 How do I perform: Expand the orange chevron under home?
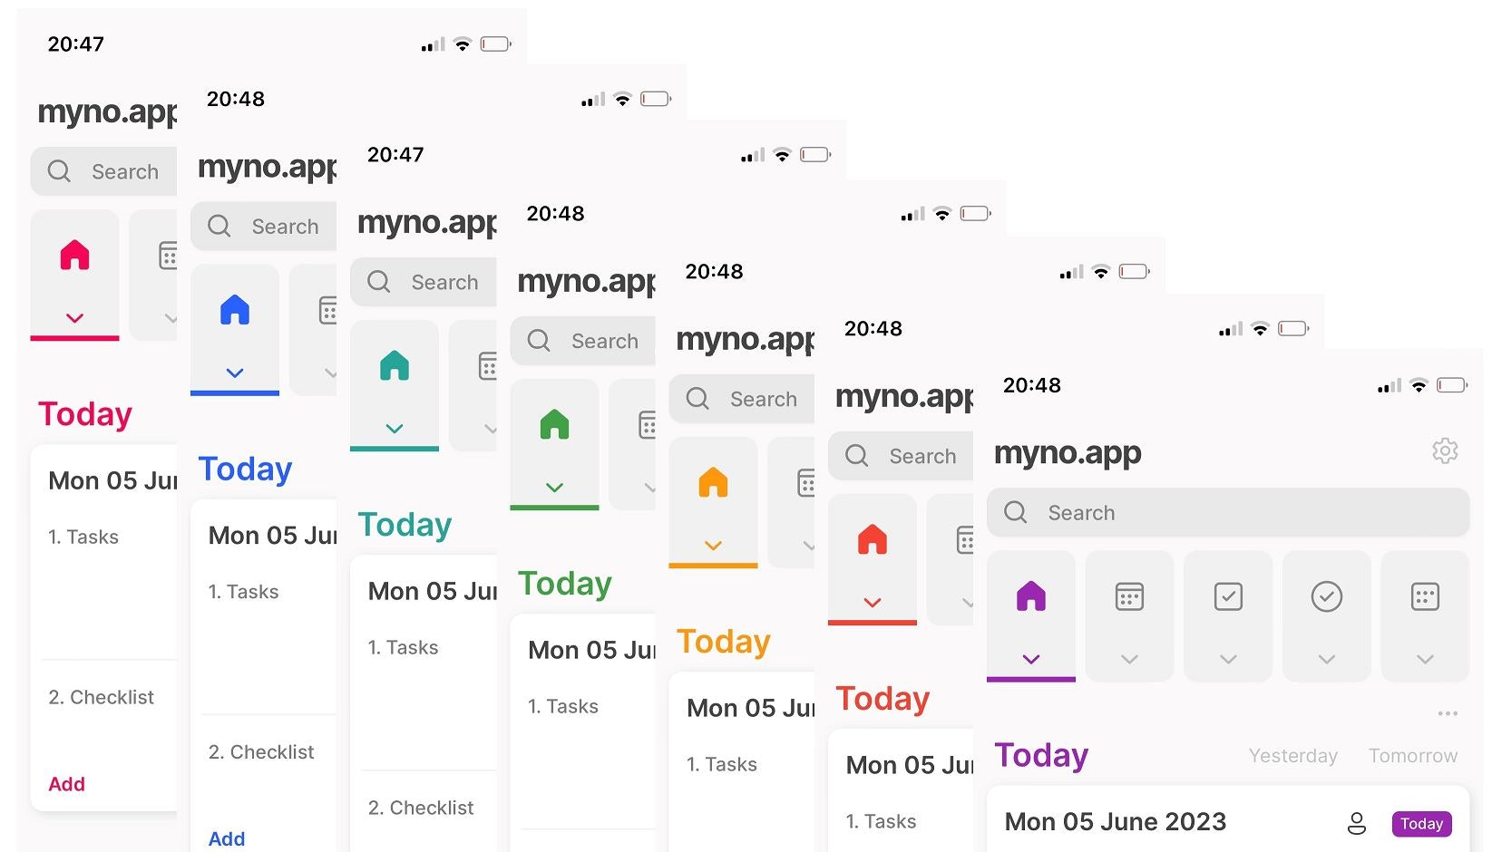click(x=714, y=545)
